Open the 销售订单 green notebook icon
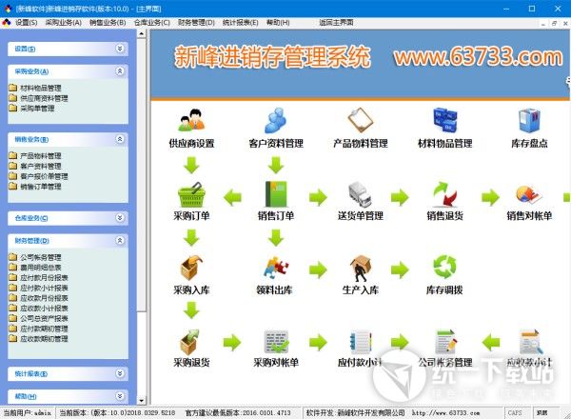 point(276,194)
